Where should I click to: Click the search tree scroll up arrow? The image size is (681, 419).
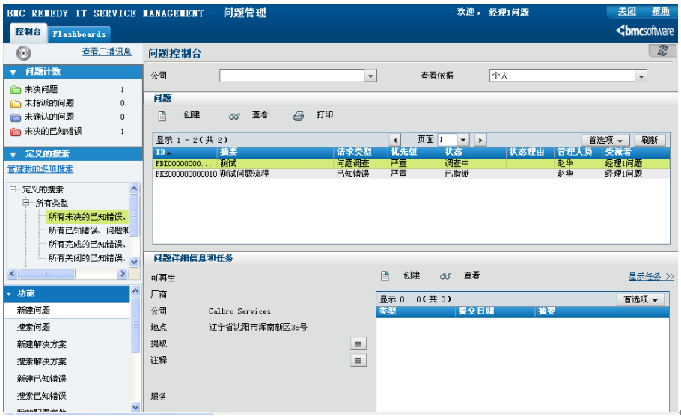(x=134, y=189)
